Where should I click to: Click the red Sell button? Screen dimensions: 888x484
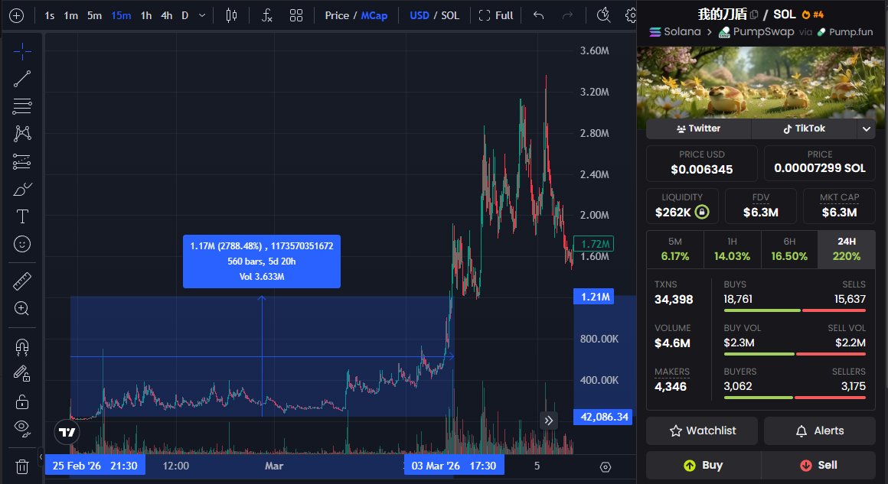point(818,466)
